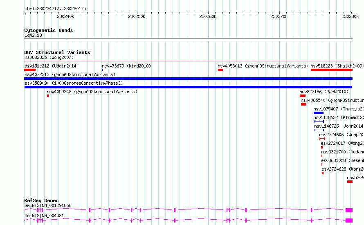Open the nsv4053013 gnomAD variant label
The height and width of the screenshot is (225, 364).
[263, 66]
